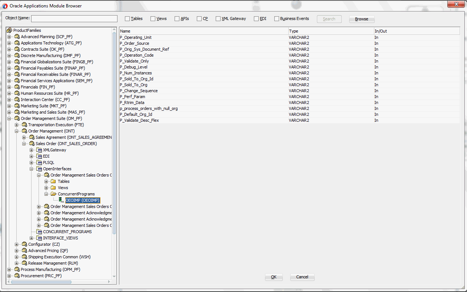Viewport: 467px width, 292px height.
Task: Click the ConcurrentPrograms open folder icon
Action: 53,194
